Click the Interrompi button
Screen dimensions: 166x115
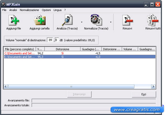point(80,94)
